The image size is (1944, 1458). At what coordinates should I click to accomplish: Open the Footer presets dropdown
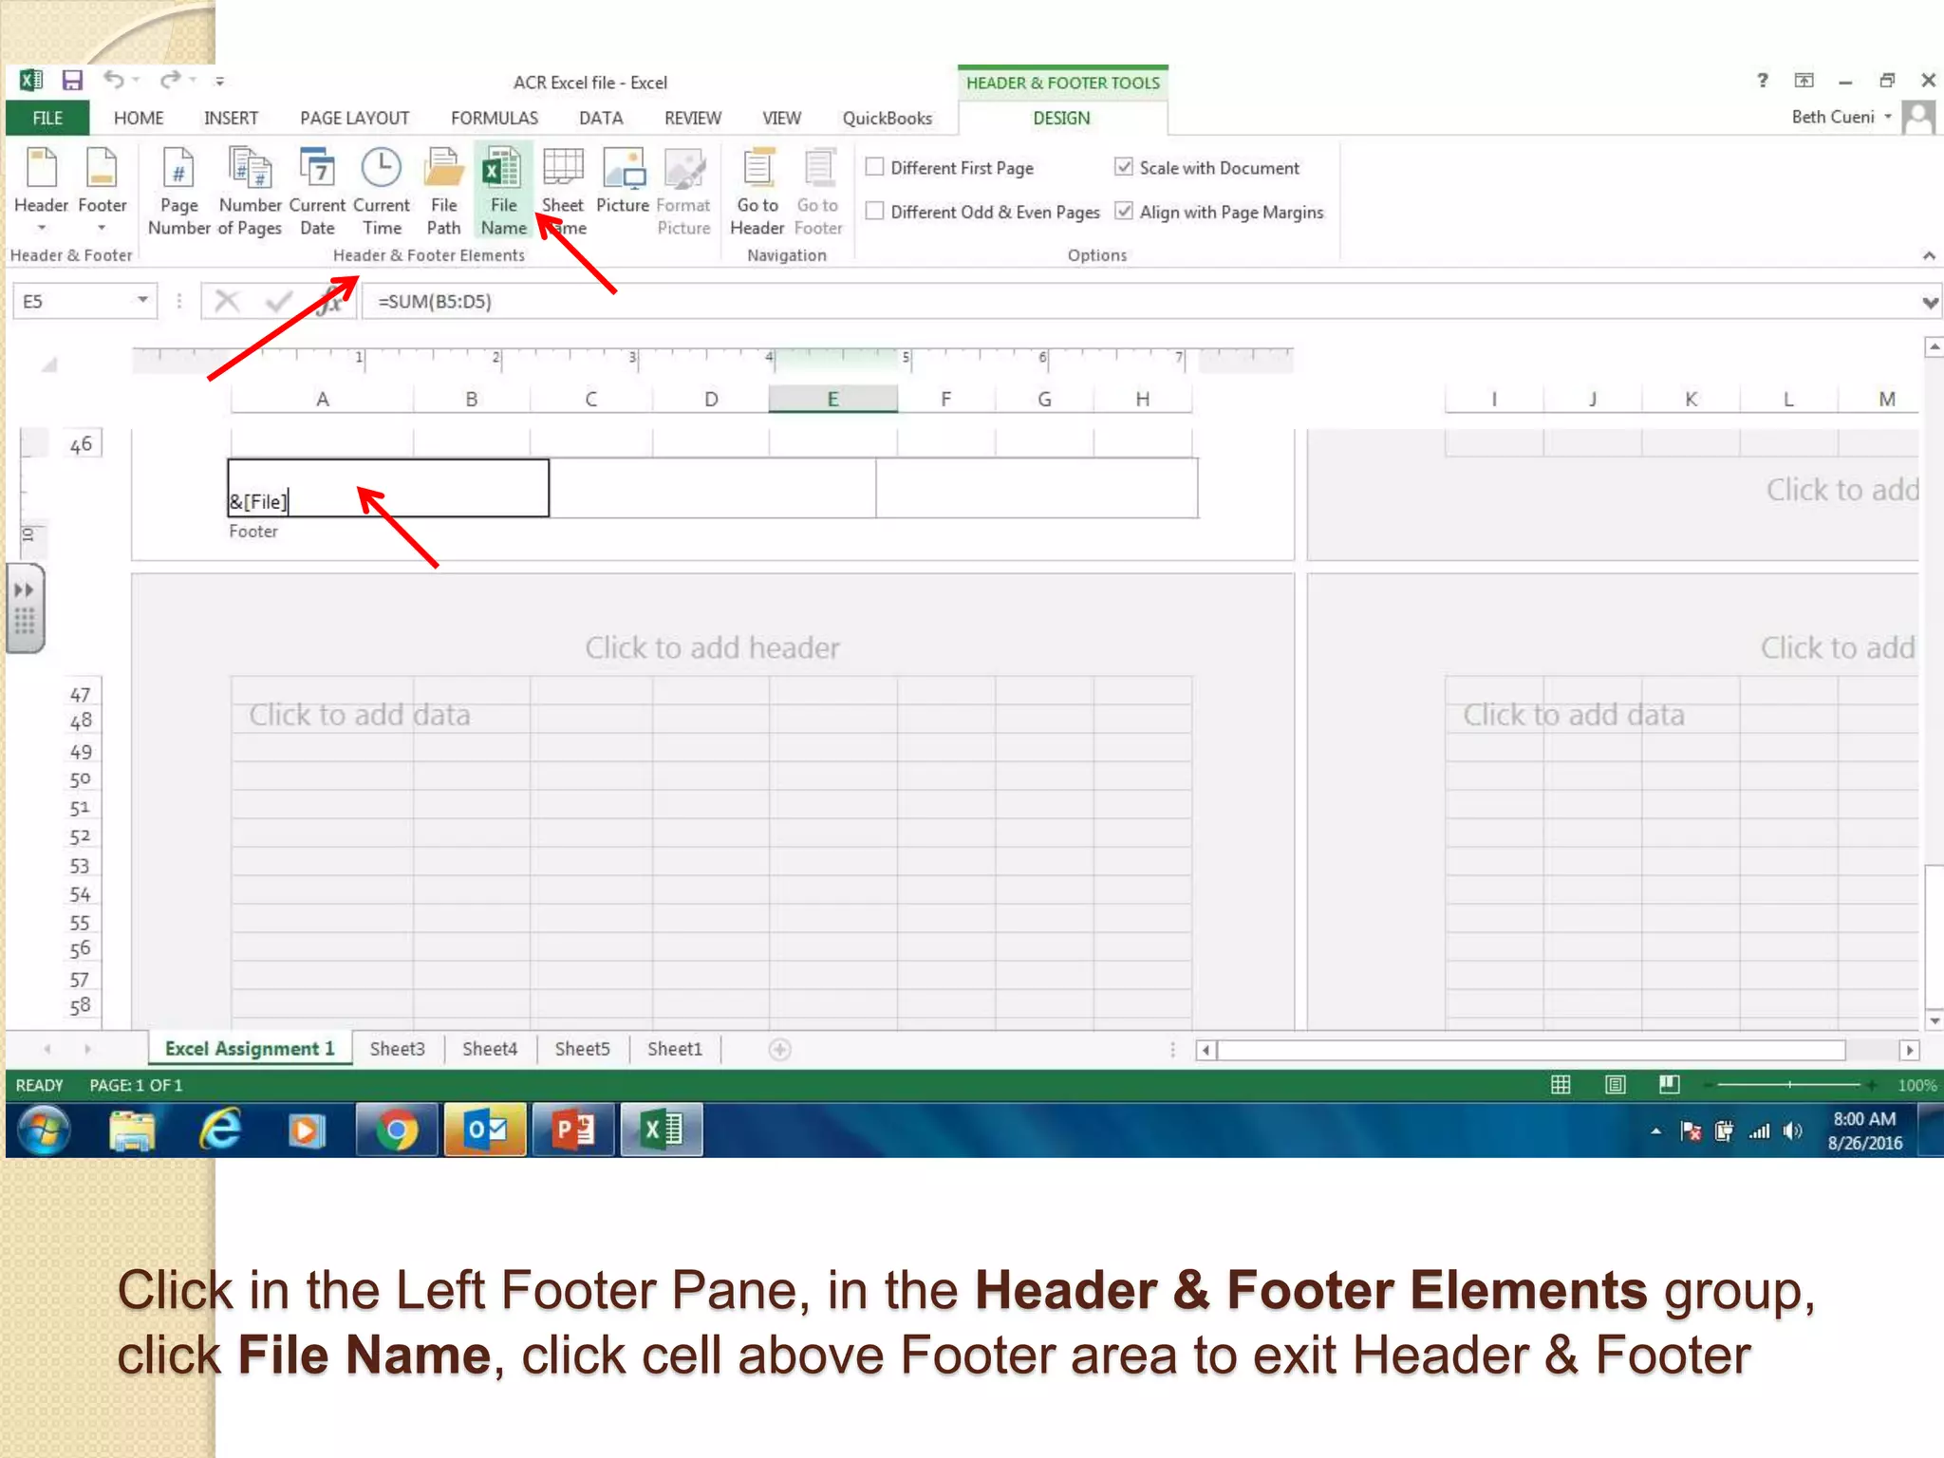click(102, 191)
